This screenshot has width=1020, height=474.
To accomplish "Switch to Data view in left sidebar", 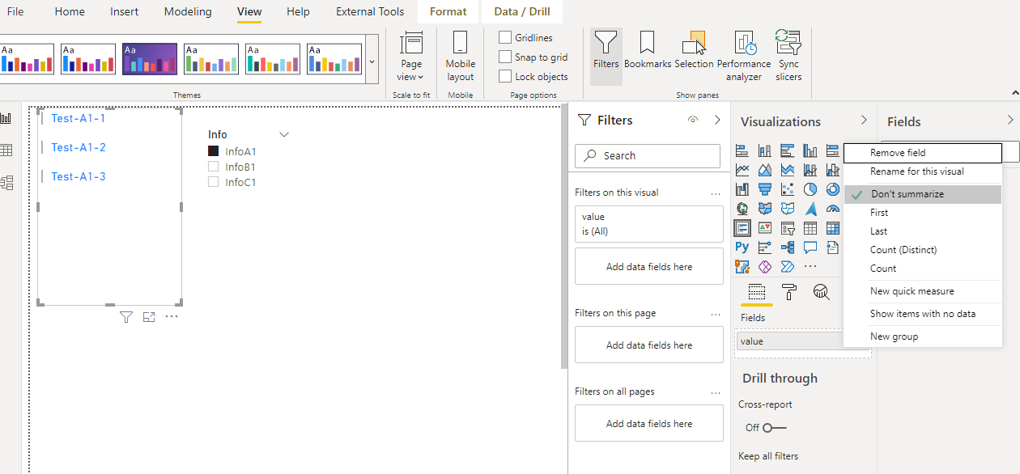I will (6, 150).
